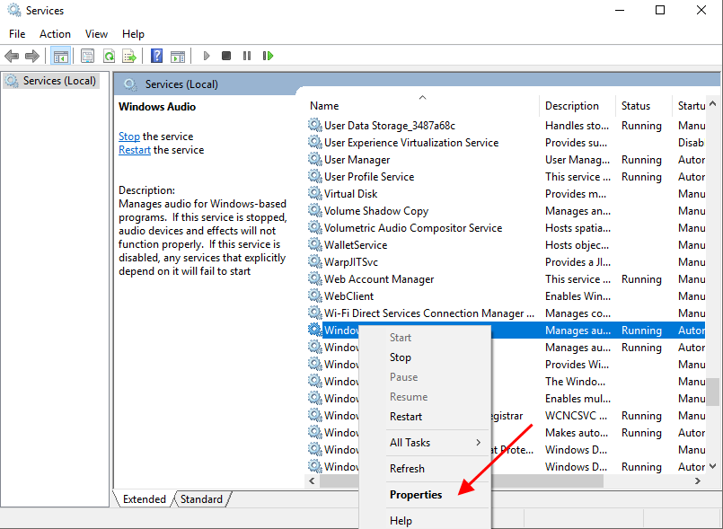
Task: Click the green Refresh toolbar icon
Action: (x=110, y=57)
